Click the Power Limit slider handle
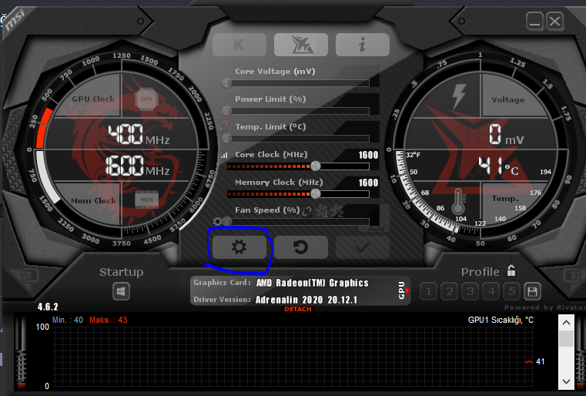 pyautogui.click(x=227, y=111)
